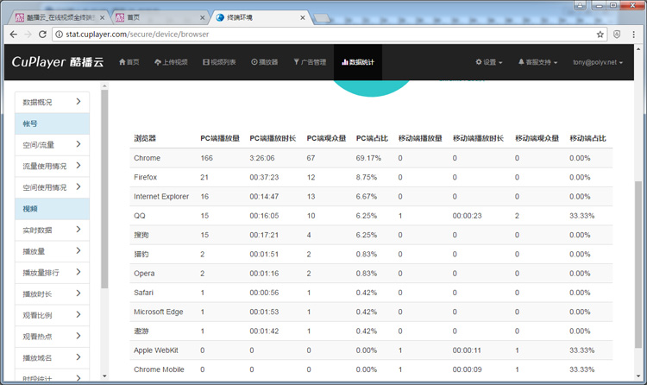Open the 上传视频 upload page
The height and width of the screenshot is (385, 647).
click(x=171, y=62)
